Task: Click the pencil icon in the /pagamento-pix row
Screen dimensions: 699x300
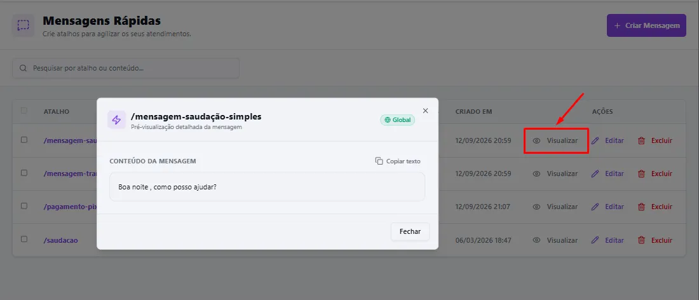Action: [x=595, y=207]
